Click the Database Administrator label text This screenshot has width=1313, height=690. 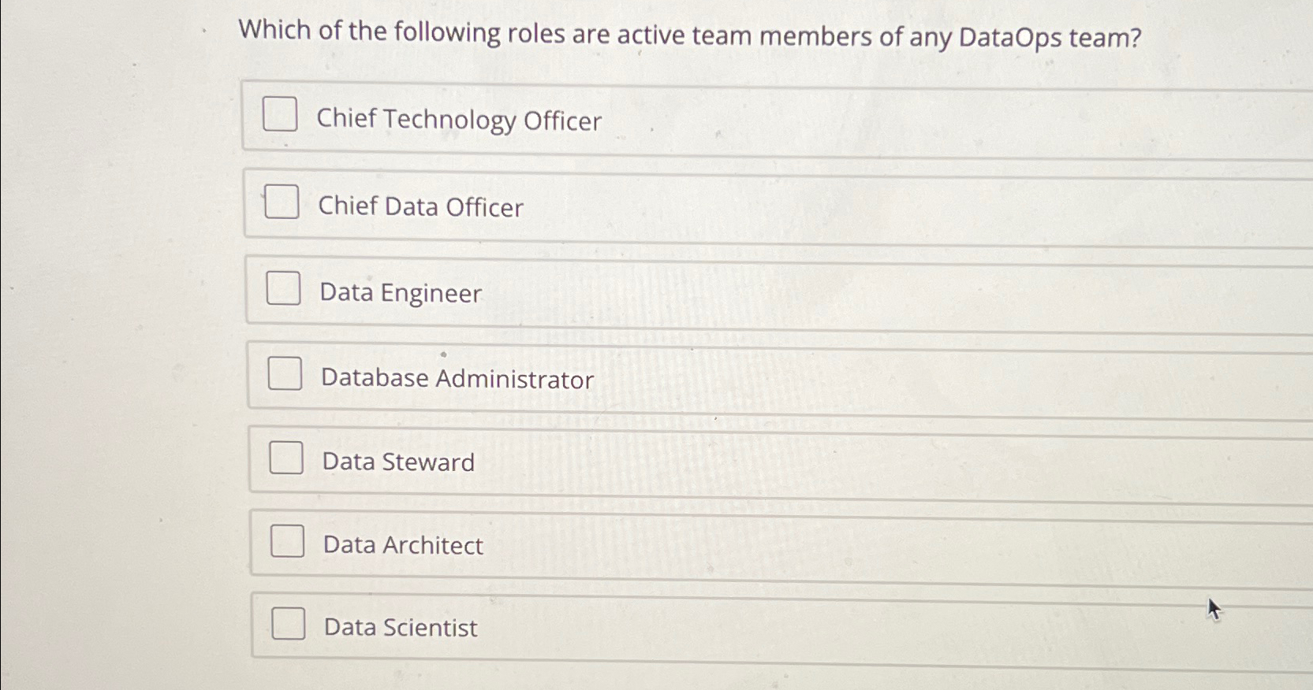point(457,379)
